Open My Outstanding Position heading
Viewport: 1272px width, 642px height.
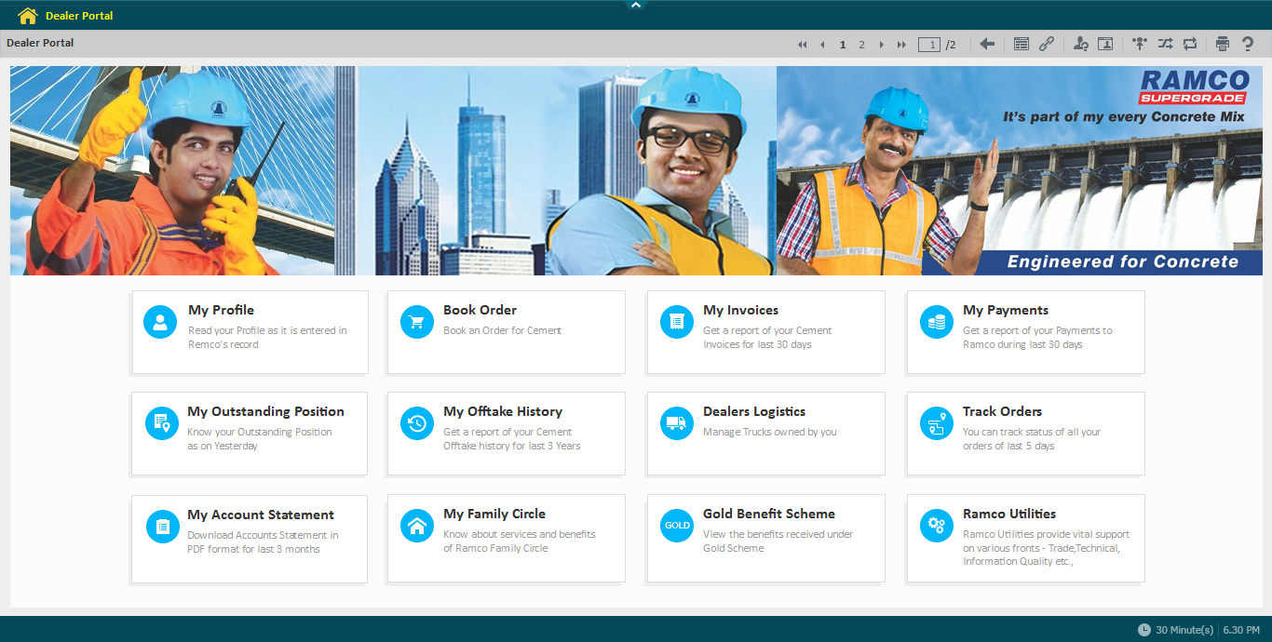[265, 411]
